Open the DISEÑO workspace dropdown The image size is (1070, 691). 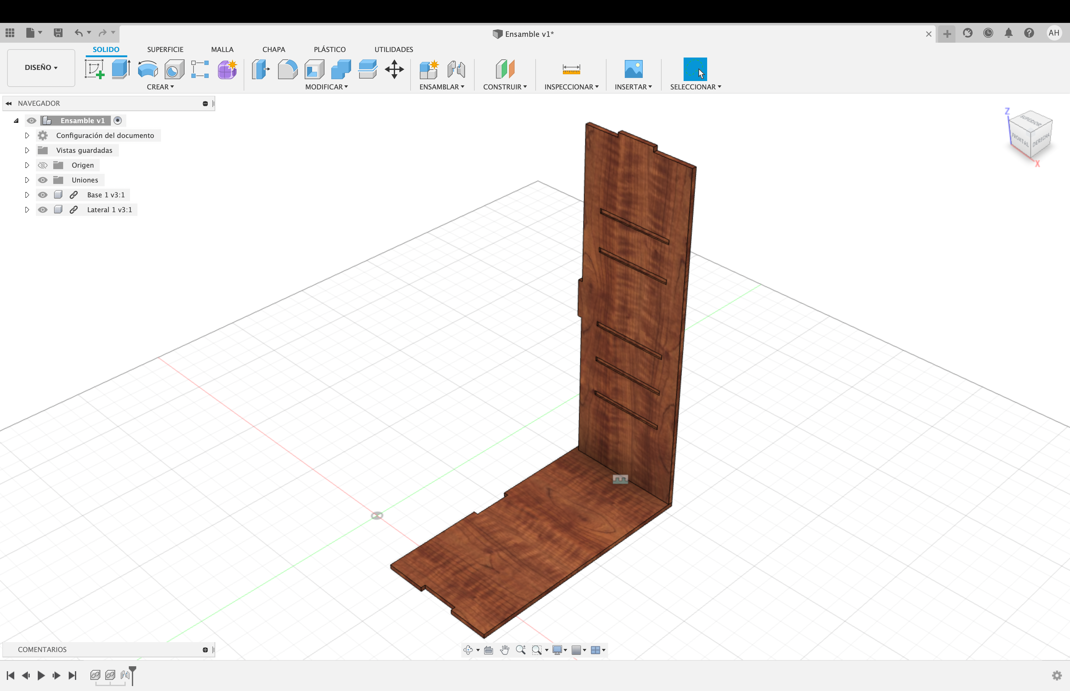coord(41,67)
